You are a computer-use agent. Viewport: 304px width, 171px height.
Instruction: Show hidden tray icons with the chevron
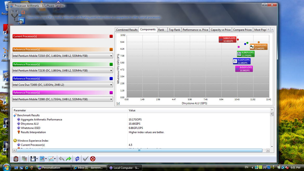point(253,168)
